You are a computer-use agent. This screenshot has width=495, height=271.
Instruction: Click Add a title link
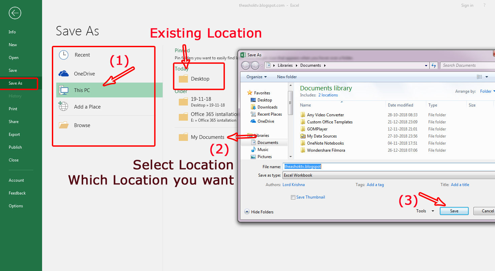click(460, 185)
